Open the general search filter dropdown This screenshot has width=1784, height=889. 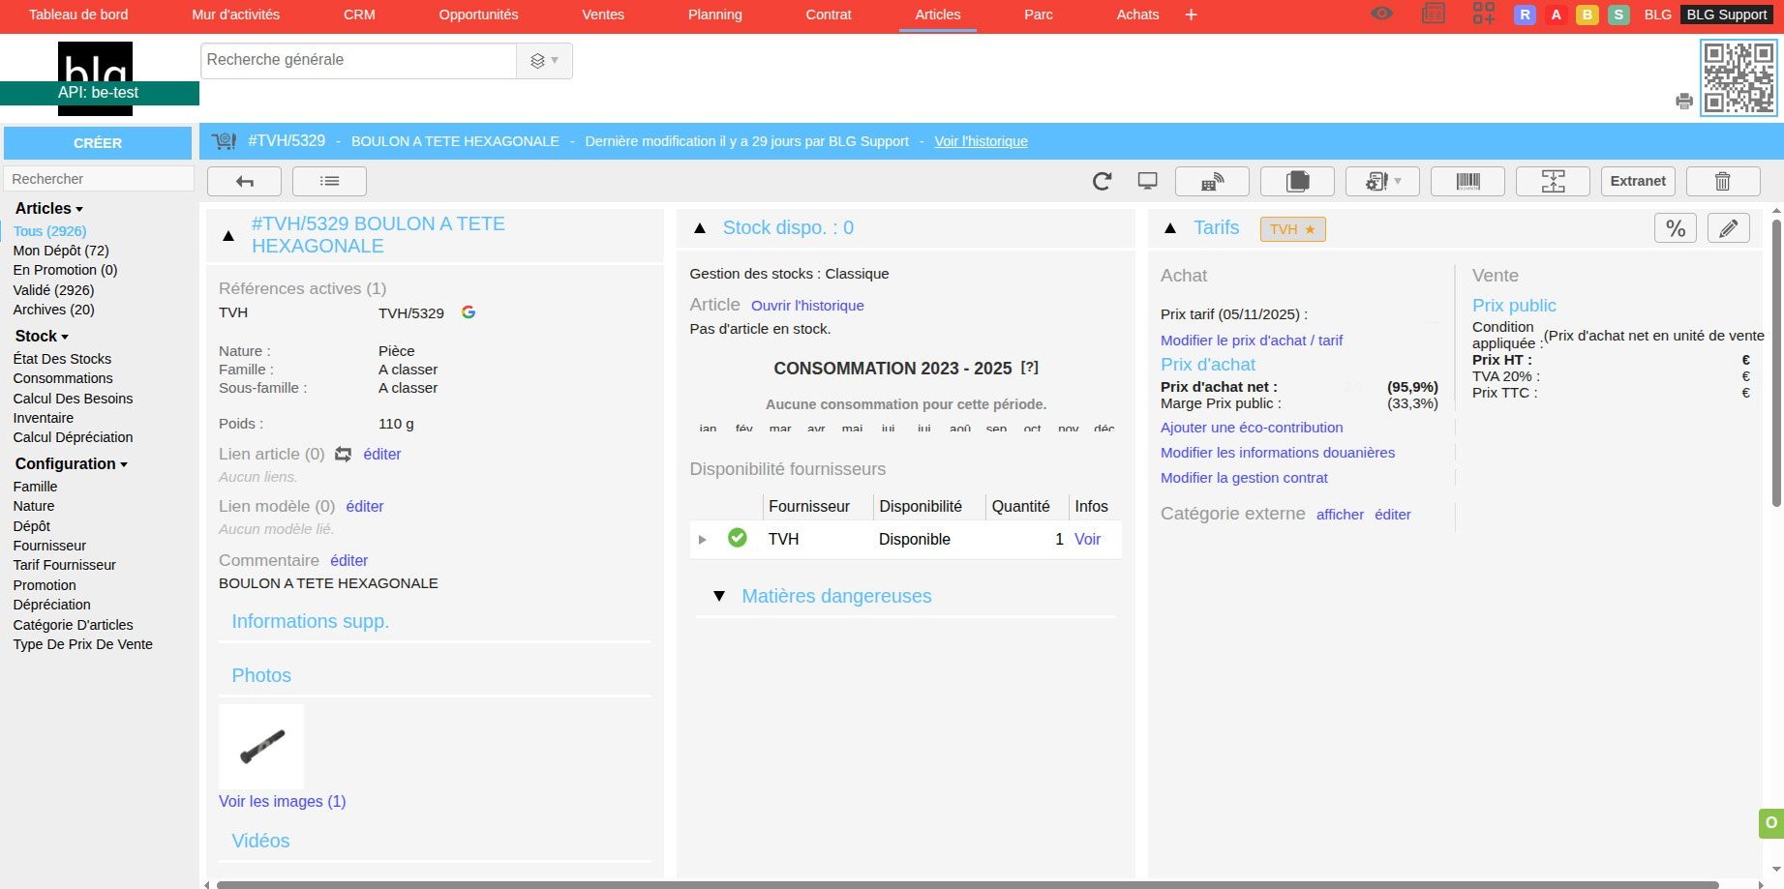(x=544, y=61)
